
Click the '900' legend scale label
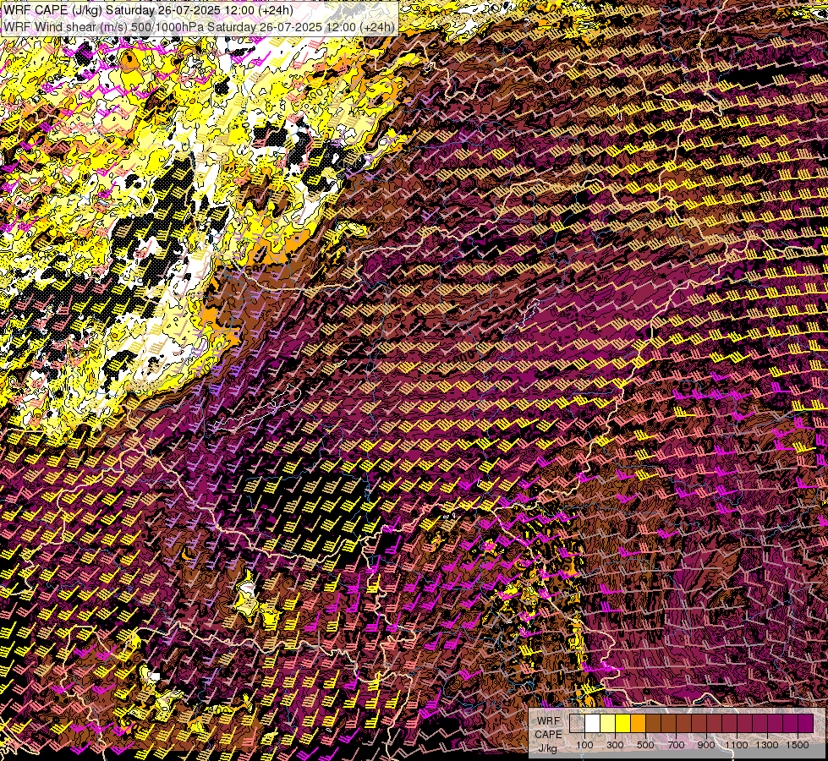pyautogui.click(x=706, y=745)
